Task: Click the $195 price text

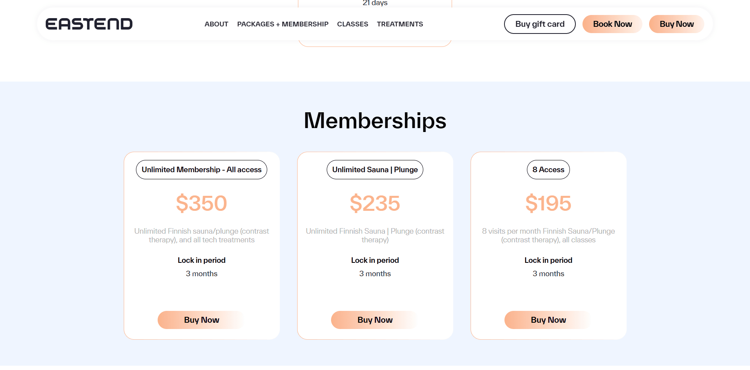Action: tap(548, 203)
